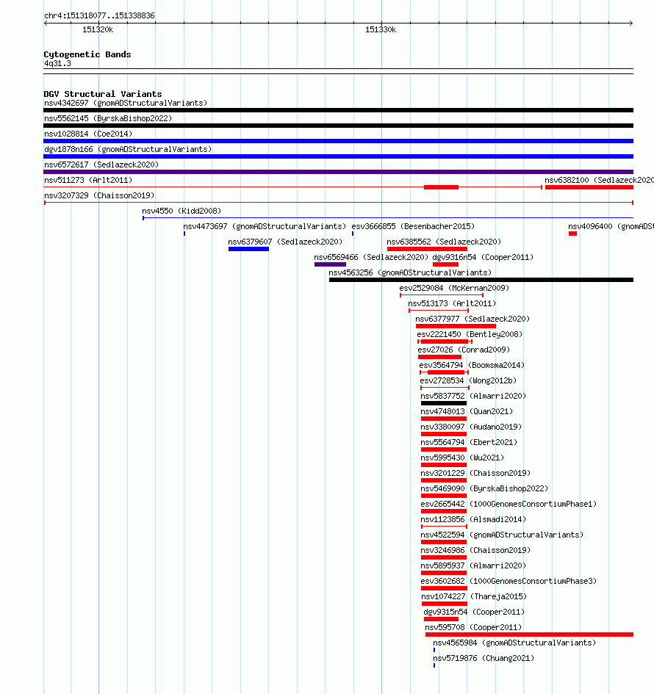654x694 pixels.
Task: Click the red bar under nsv6382100
Action: pyautogui.click(x=589, y=187)
